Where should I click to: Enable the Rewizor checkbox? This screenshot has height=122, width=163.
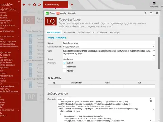[65, 71]
